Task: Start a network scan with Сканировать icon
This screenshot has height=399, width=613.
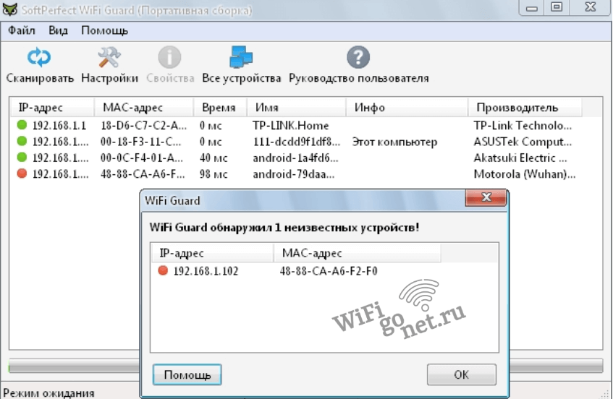Action: coord(39,57)
